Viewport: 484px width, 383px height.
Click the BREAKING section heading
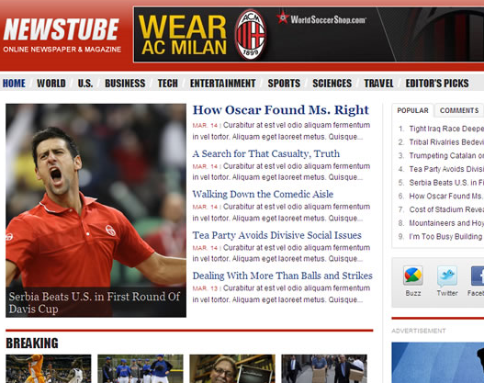click(x=32, y=344)
